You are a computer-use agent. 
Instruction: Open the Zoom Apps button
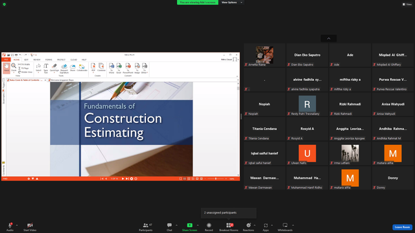tap(265, 227)
